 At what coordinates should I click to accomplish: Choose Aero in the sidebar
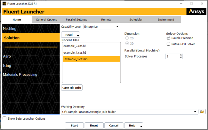[7, 56]
